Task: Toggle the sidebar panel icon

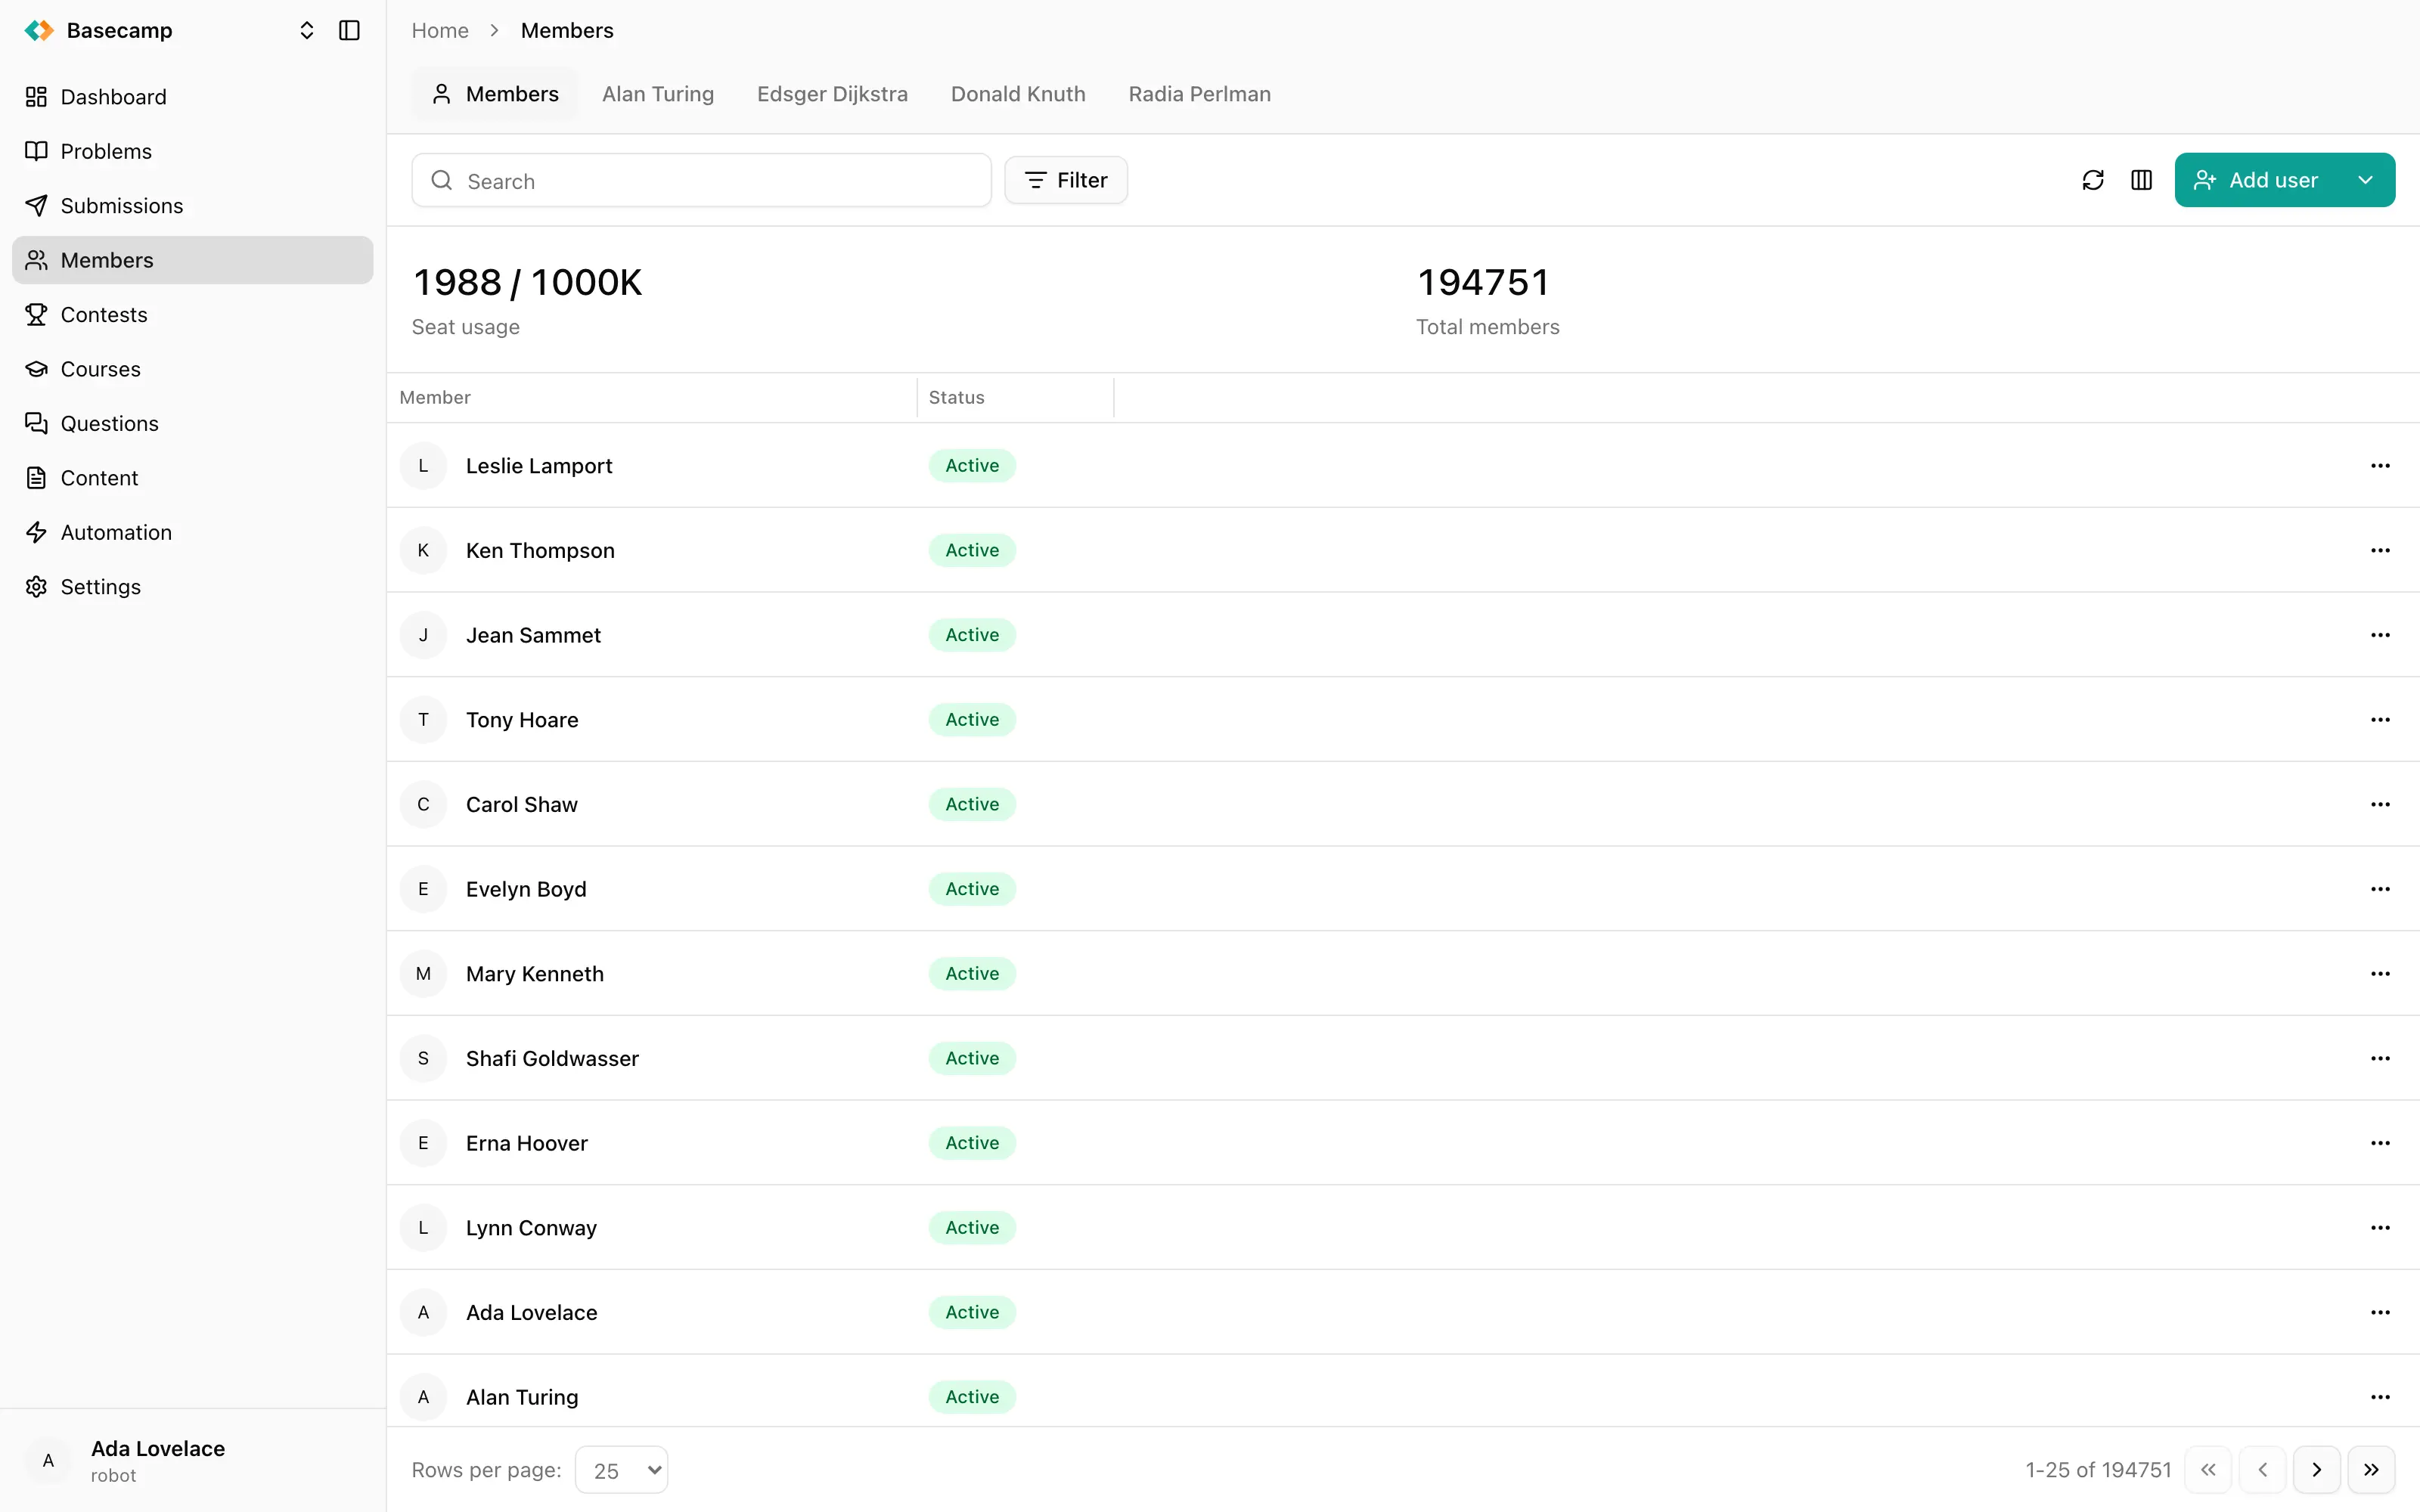Action: (x=349, y=30)
